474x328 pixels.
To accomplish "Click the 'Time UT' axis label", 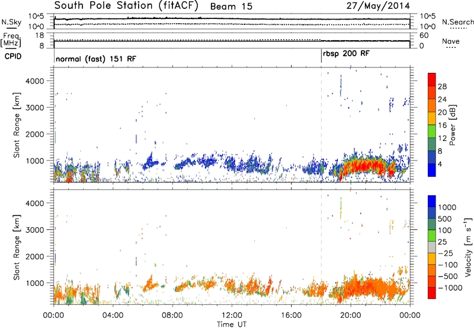I will (x=232, y=324).
